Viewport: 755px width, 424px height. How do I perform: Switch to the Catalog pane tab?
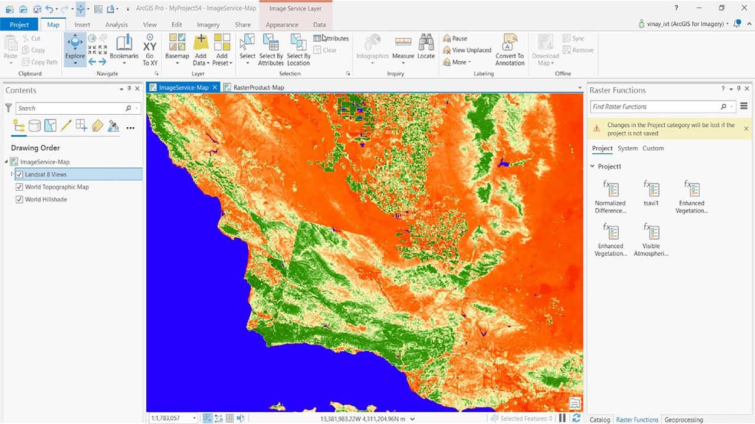pyautogui.click(x=600, y=420)
